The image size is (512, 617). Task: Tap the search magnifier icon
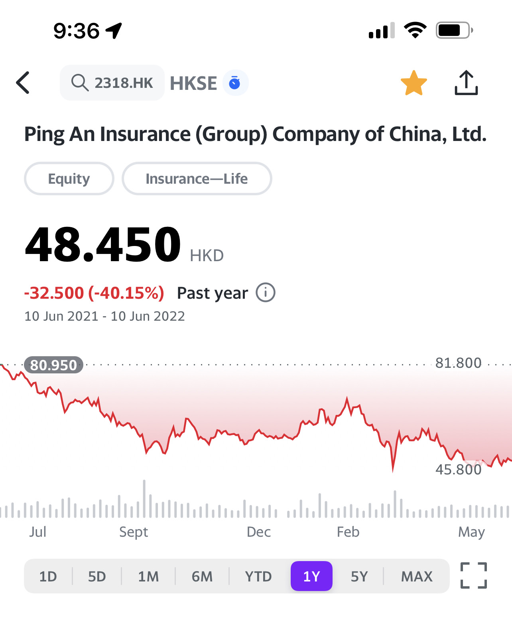point(79,83)
